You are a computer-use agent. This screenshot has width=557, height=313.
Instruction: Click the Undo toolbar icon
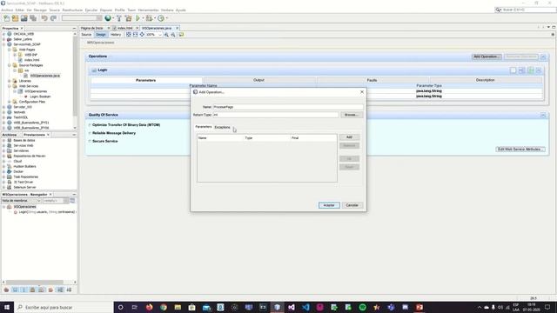[44, 18]
